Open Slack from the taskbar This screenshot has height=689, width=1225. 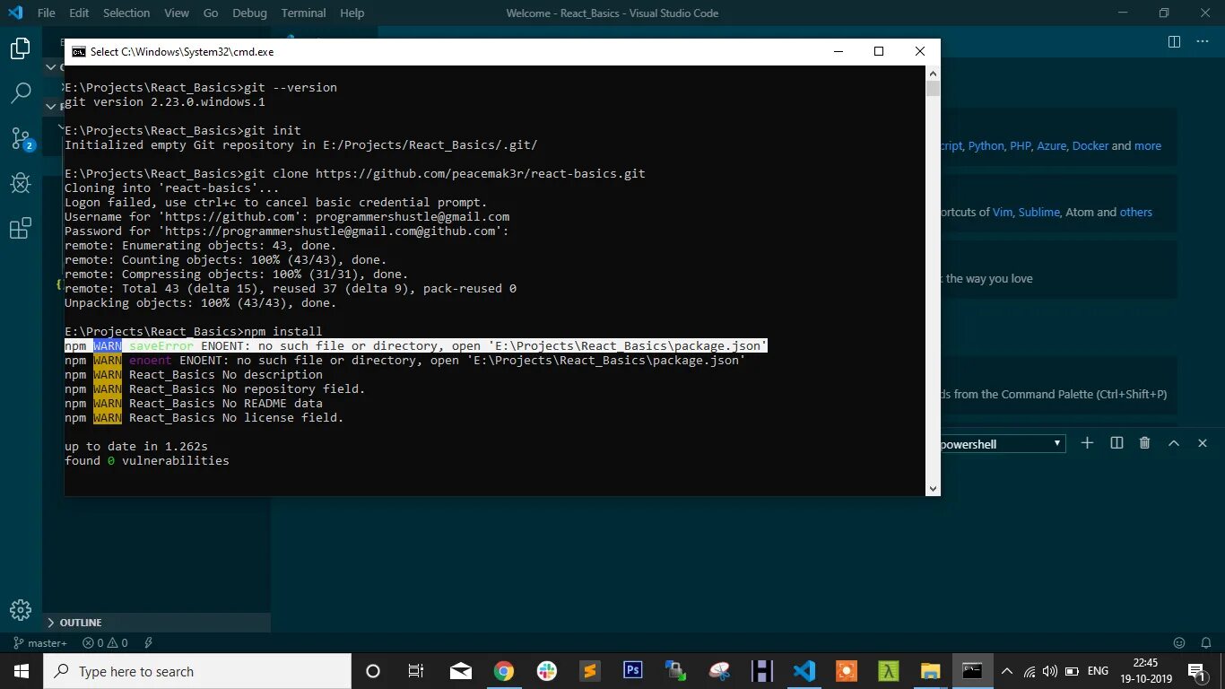click(547, 671)
